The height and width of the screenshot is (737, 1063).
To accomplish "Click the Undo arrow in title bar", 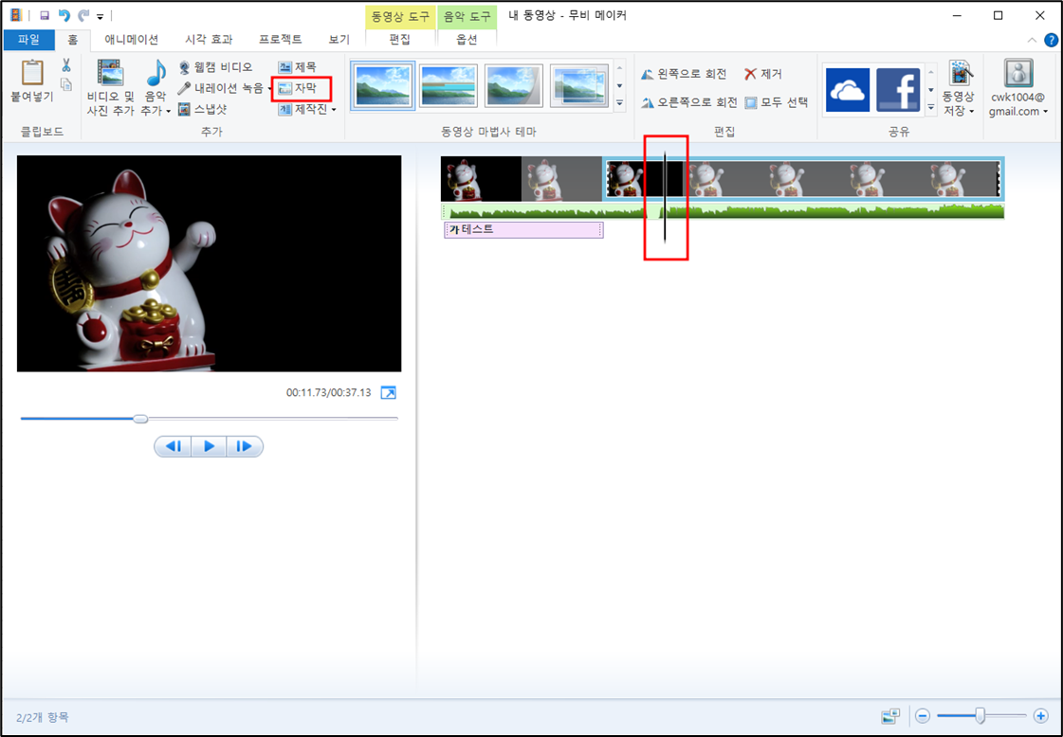I will (x=64, y=15).
